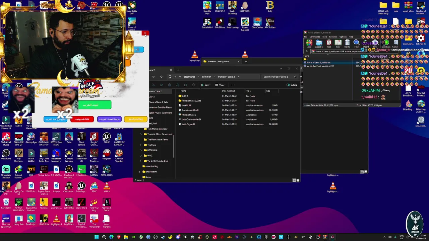429x241 pixels.
Task: Open File menu in WinRAR
Action: point(306,37)
